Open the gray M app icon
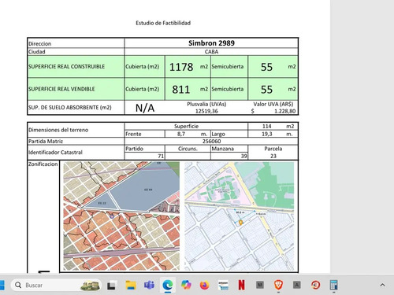 (260, 285)
